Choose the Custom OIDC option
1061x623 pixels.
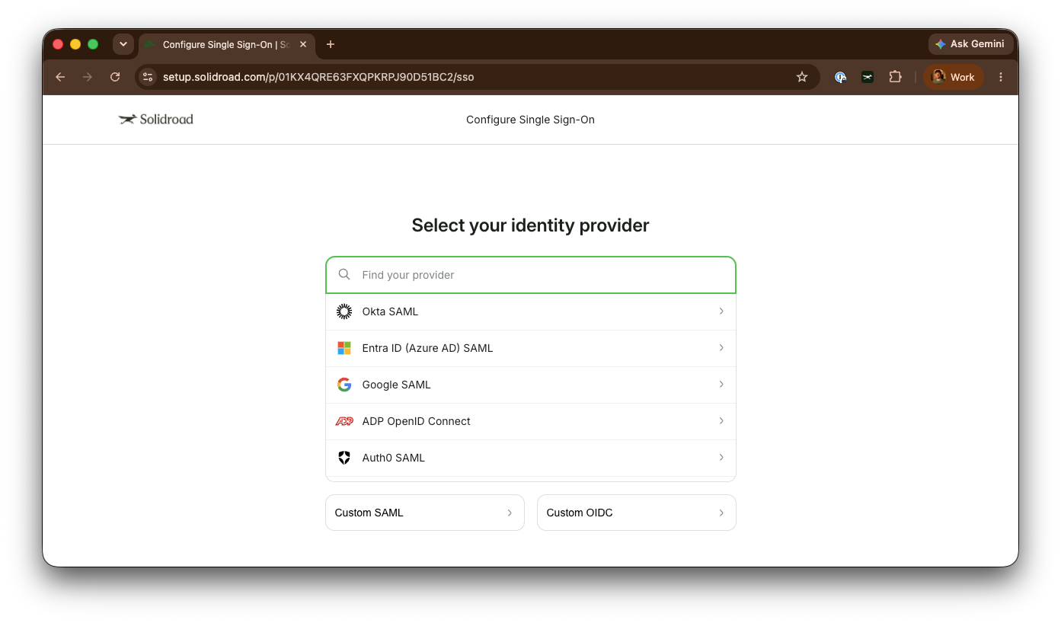coord(637,513)
